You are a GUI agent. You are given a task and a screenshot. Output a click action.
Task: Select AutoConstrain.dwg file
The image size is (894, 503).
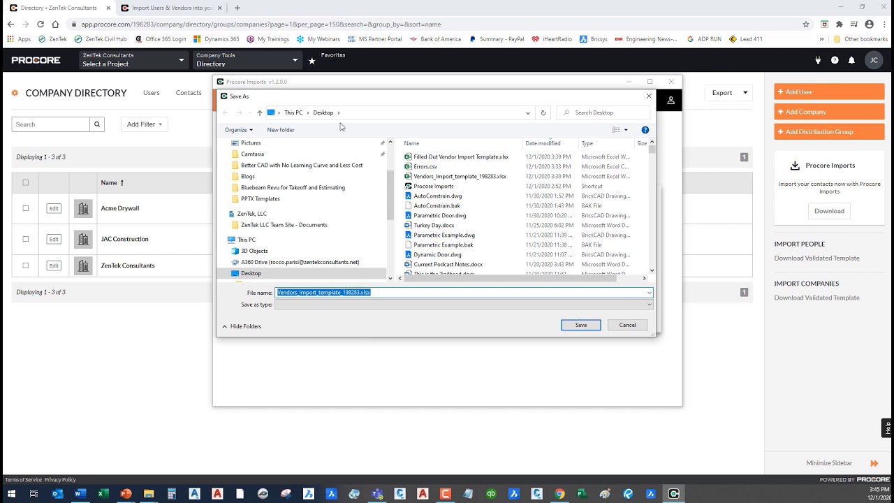437,196
